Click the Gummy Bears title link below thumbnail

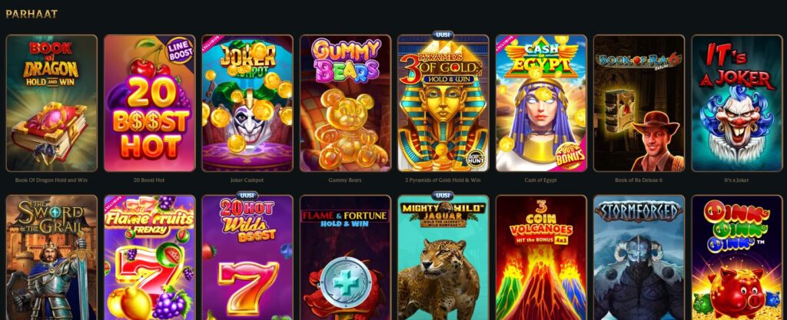click(345, 180)
